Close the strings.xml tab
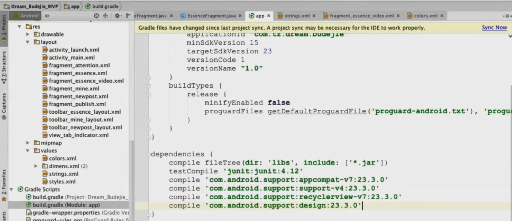This screenshot has height=221, width=512. pos(314,16)
